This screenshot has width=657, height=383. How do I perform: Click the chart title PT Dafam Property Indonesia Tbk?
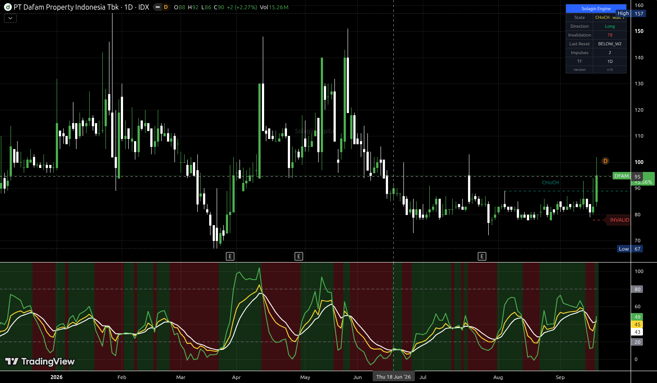pyautogui.click(x=66, y=7)
